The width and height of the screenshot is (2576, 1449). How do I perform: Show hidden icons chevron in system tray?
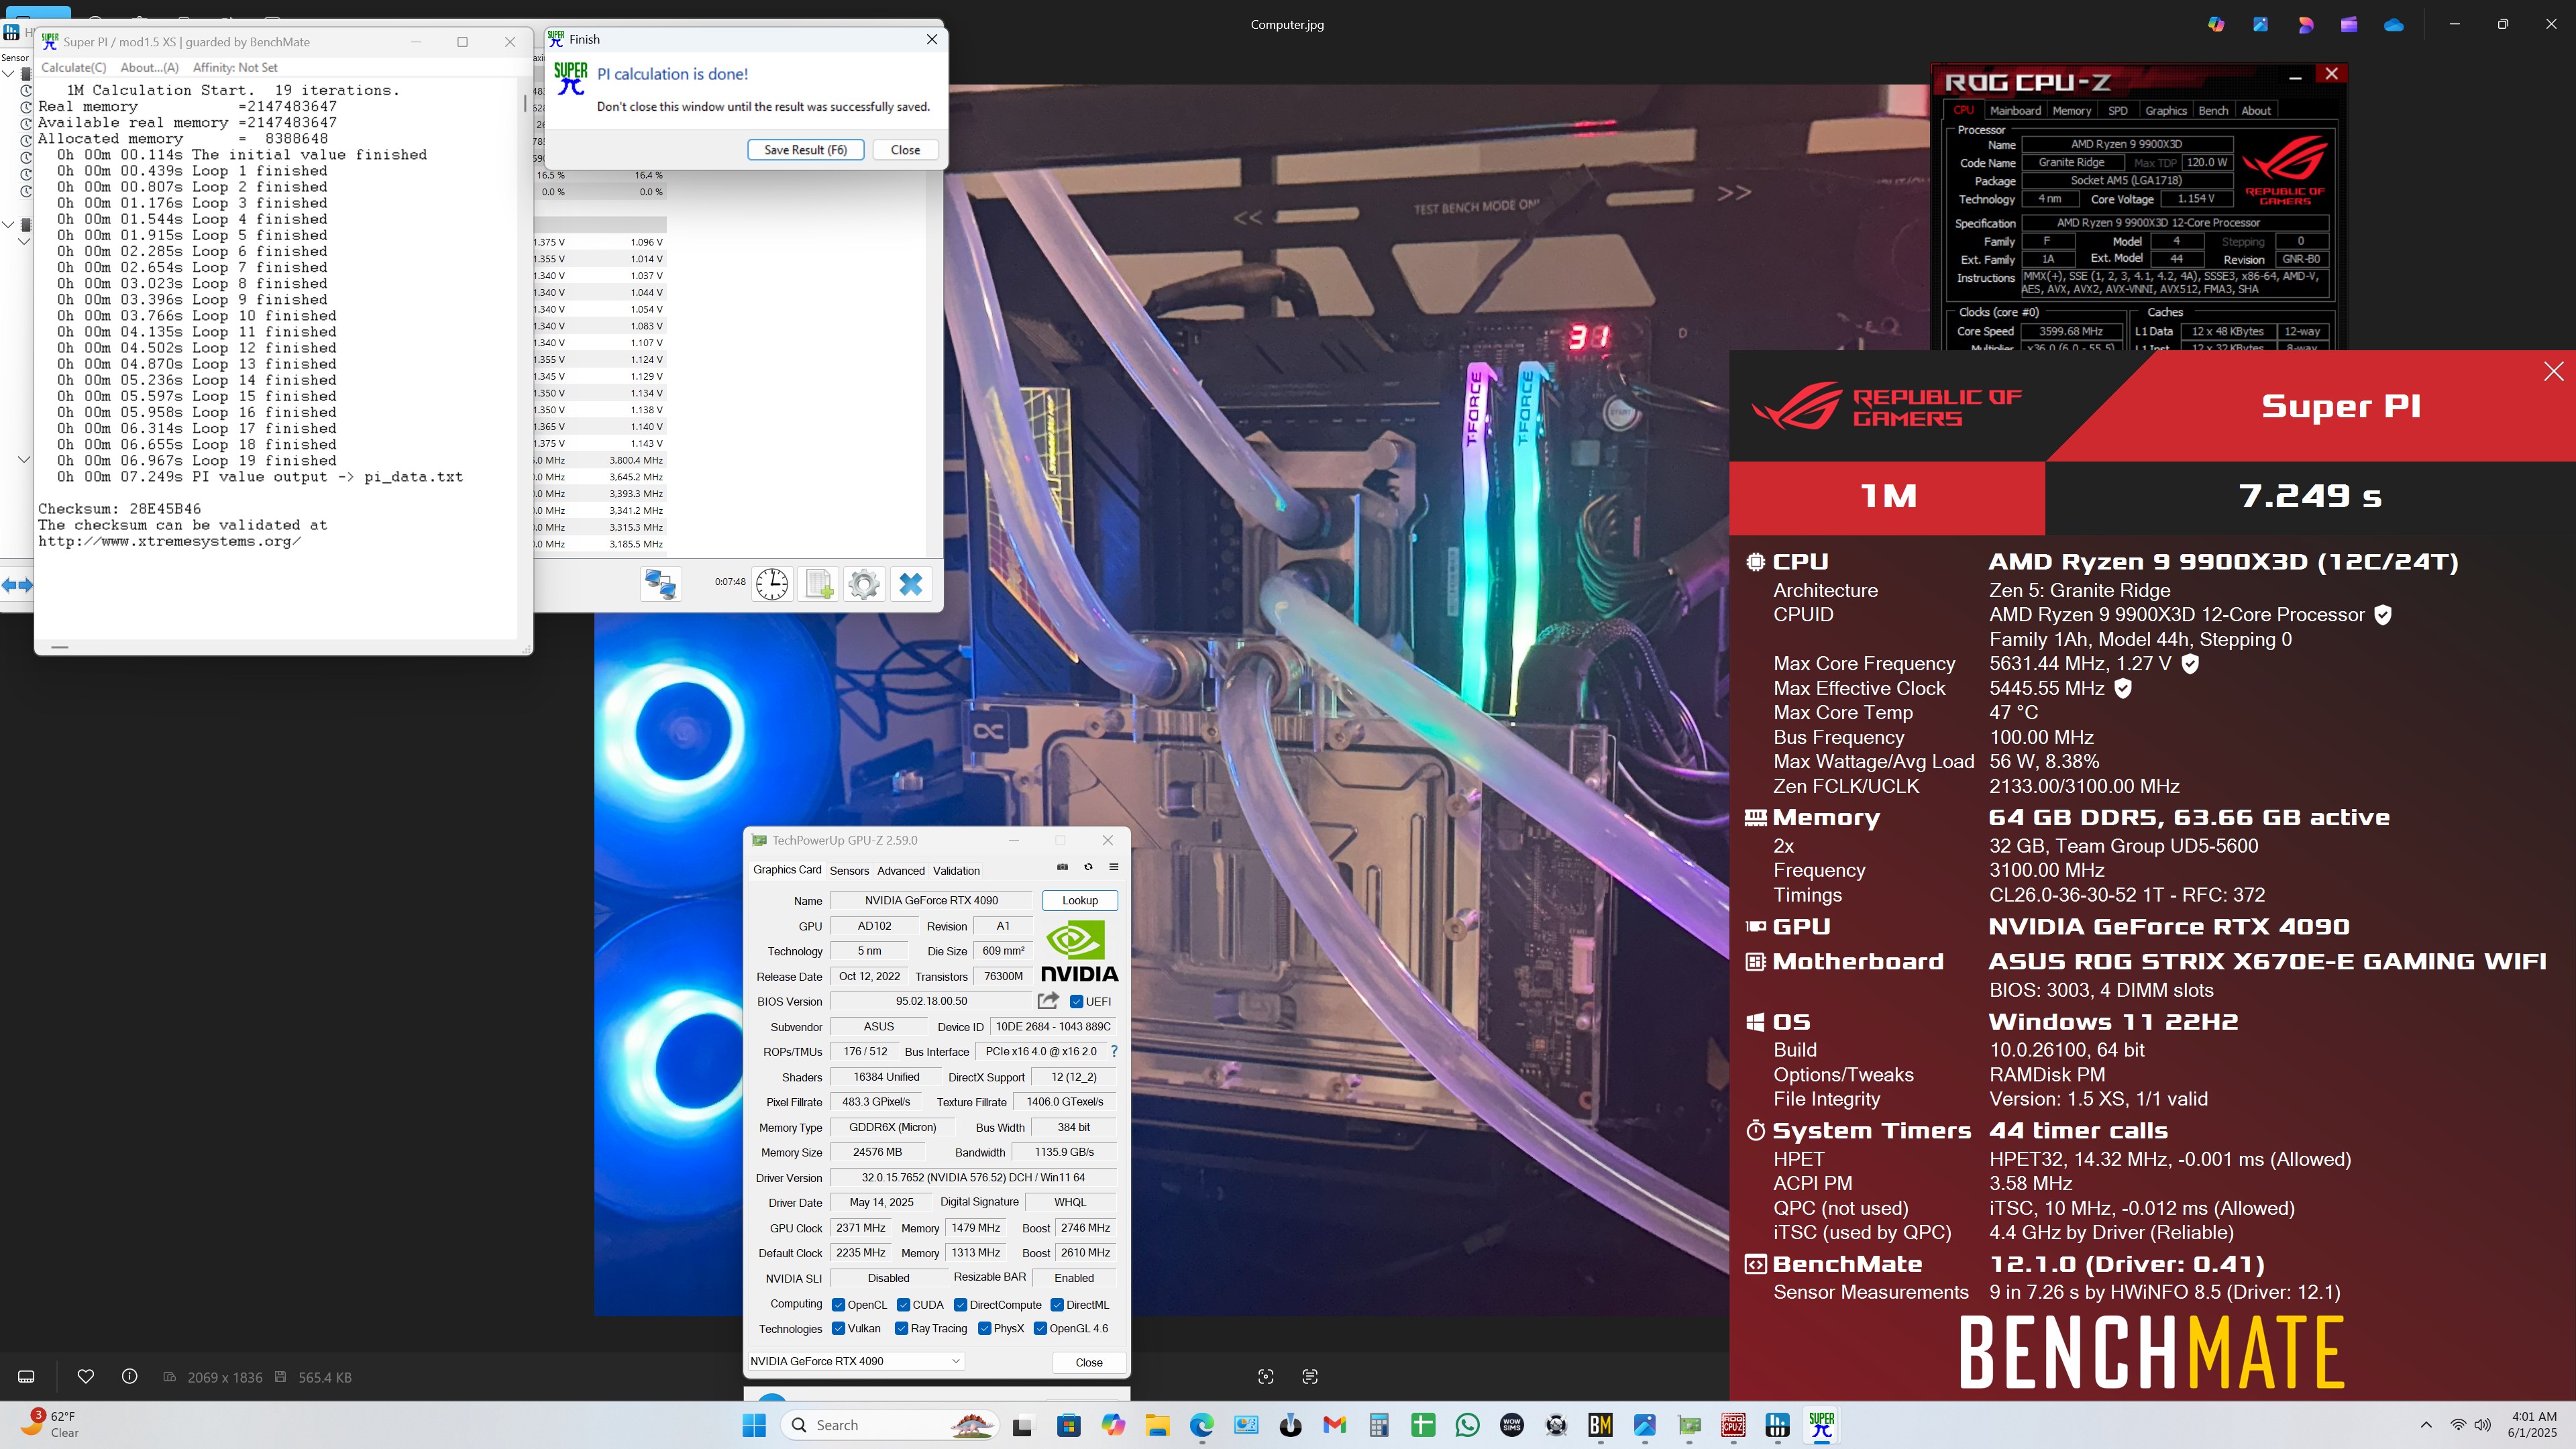tap(2426, 1424)
